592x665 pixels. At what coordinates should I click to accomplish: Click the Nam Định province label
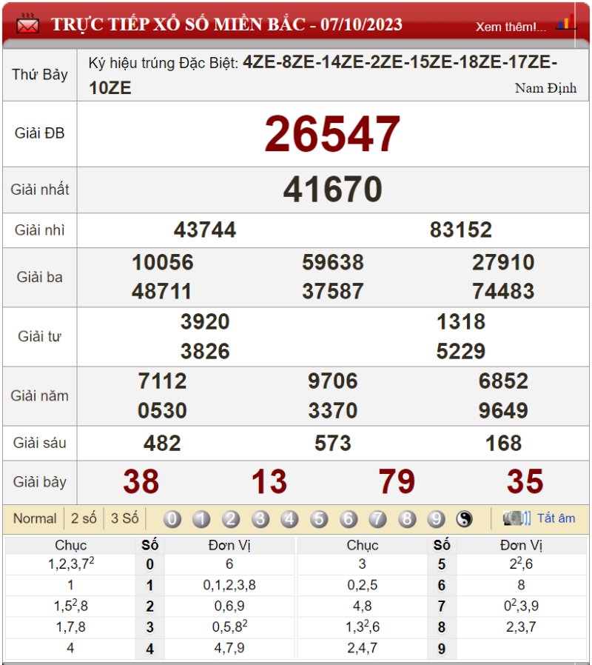tap(545, 88)
